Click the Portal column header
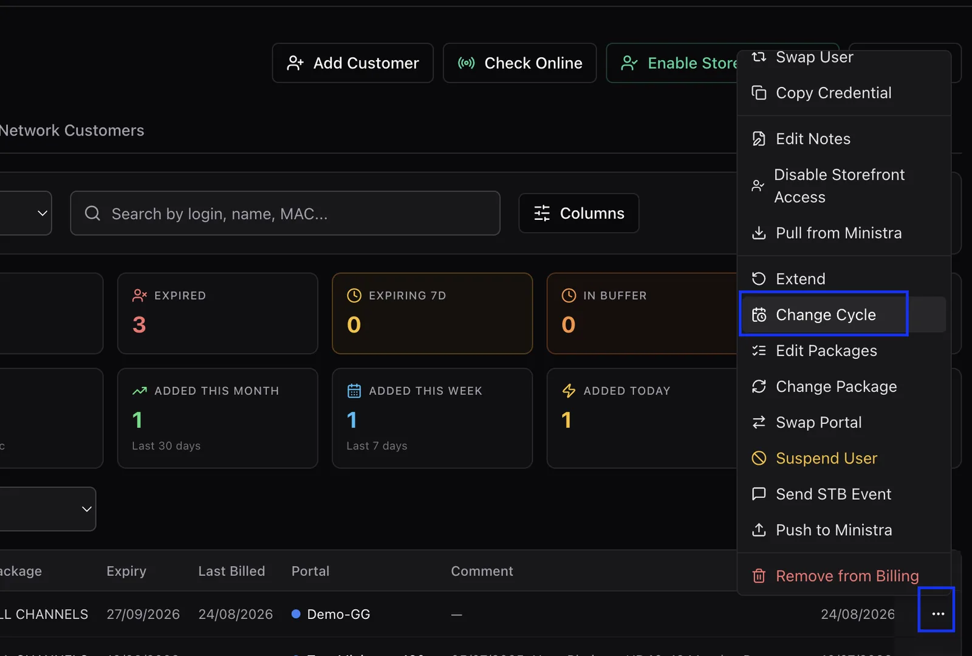This screenshot has width=972, height=656. tap(310, 571)
